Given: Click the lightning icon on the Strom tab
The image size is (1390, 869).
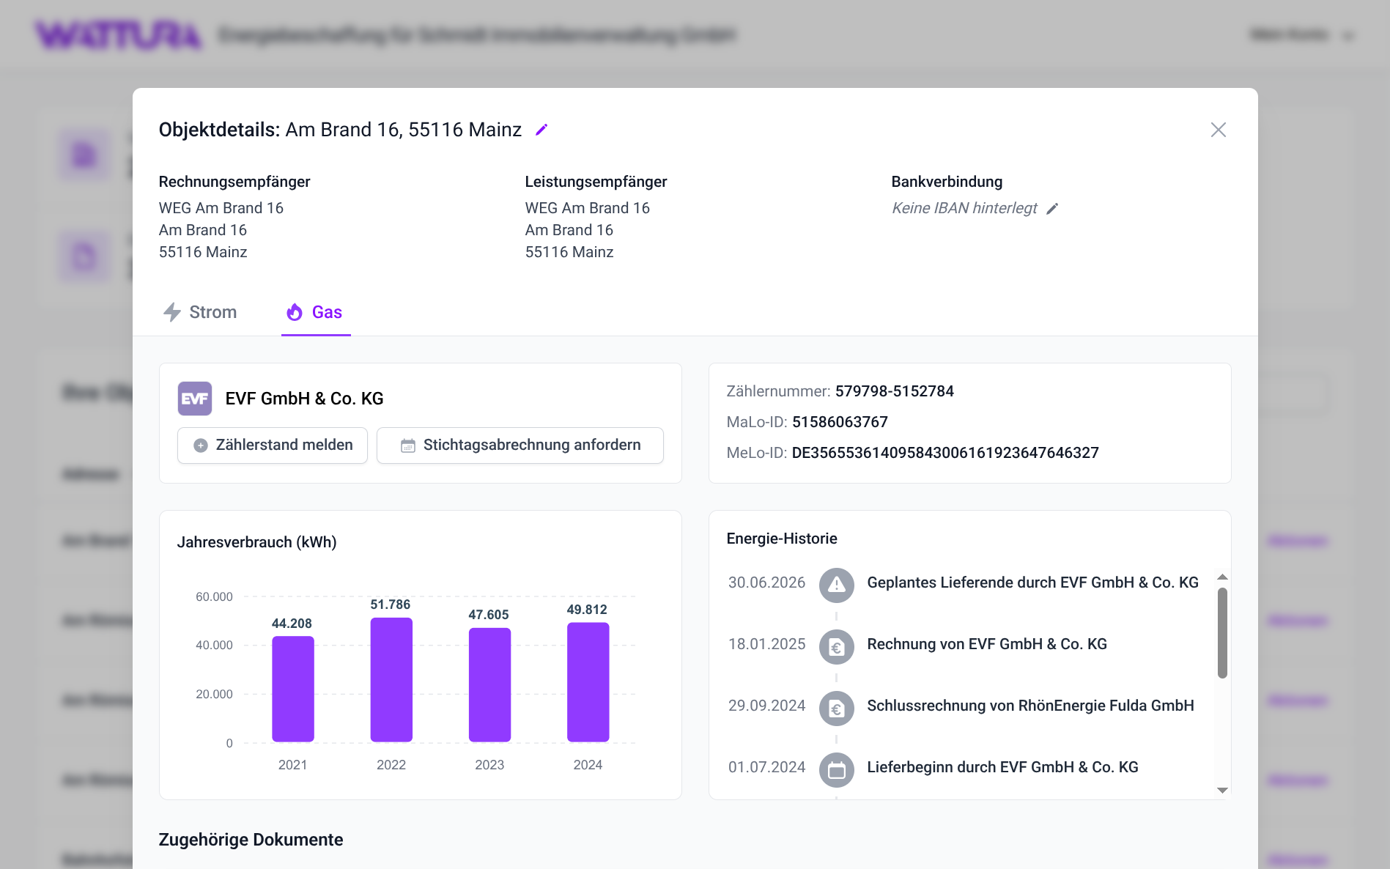Looking at the screenshot, I should tap(173, 312).
